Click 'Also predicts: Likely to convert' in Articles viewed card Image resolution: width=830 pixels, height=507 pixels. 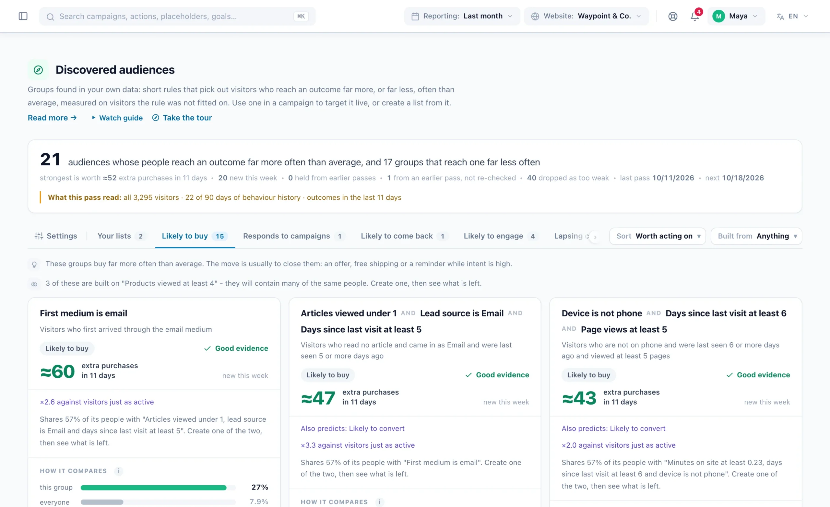pyautogui.click(x=352, y=429)
